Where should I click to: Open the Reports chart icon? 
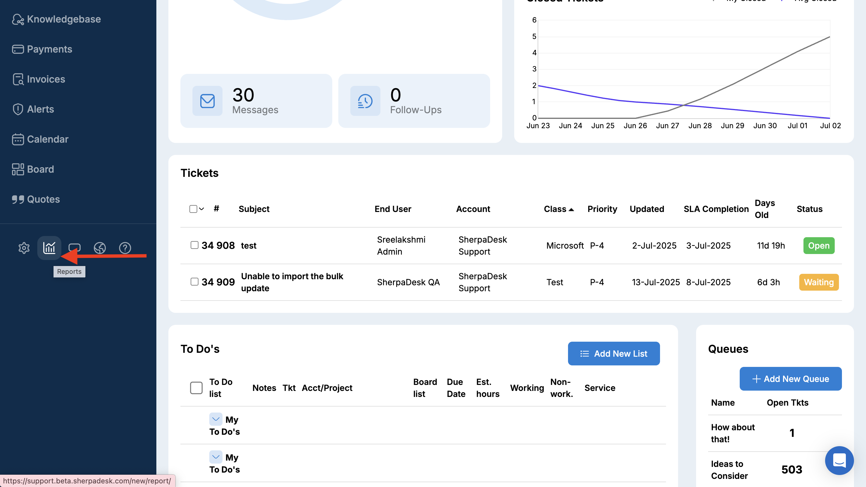49,248
